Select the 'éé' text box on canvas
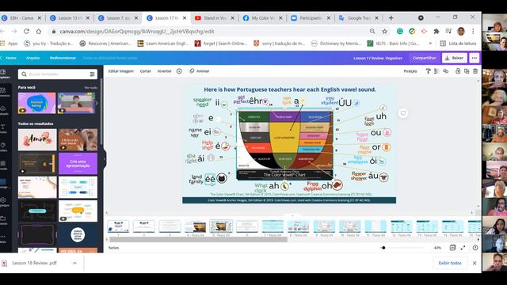 pos(210,179)
